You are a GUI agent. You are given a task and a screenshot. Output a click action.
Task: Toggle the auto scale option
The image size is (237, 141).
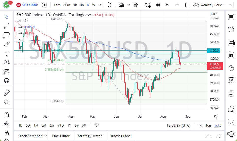pyautogui.click(x=218, y=125)
